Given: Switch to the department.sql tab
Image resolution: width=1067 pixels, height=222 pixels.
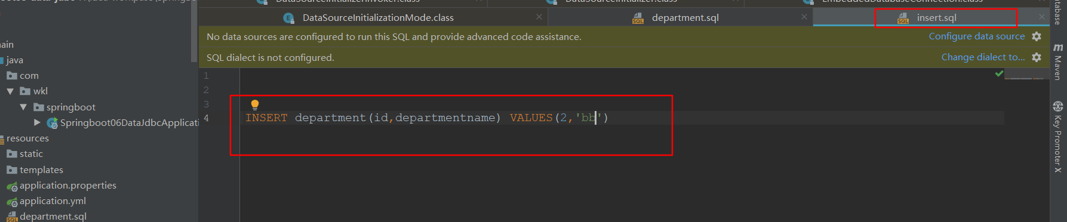Looking at the screenshot, I should [685, 18].
